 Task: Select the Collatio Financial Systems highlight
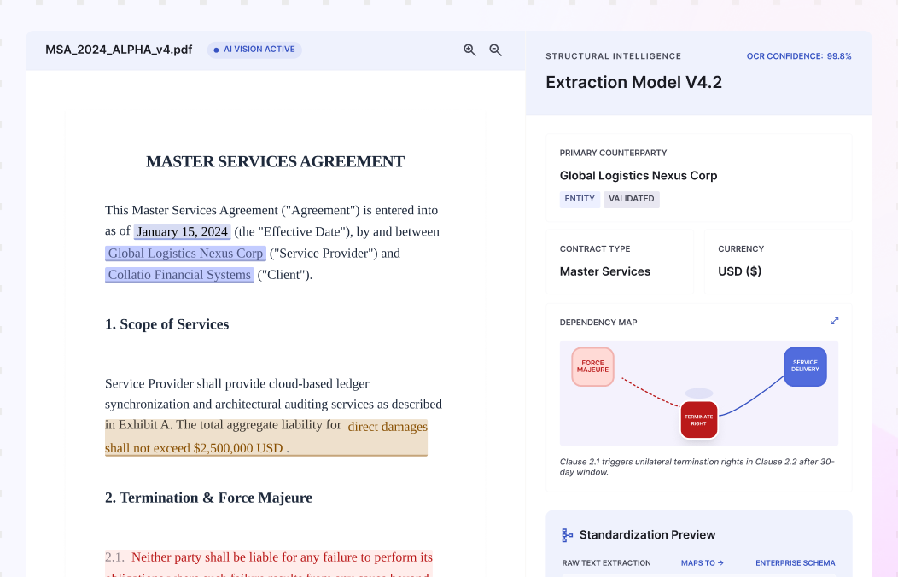coord(179,275)
